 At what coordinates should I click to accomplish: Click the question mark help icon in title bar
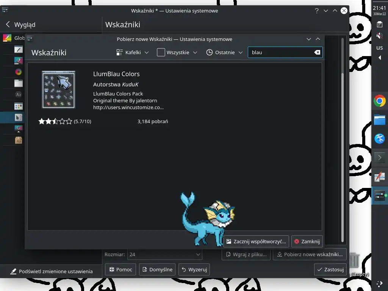[x=316, y=11]
